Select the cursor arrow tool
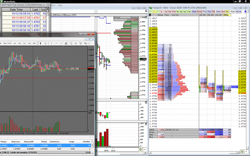The height and width of the screenshot is (156, 250). pyautogui.click(x=40, y=43)
